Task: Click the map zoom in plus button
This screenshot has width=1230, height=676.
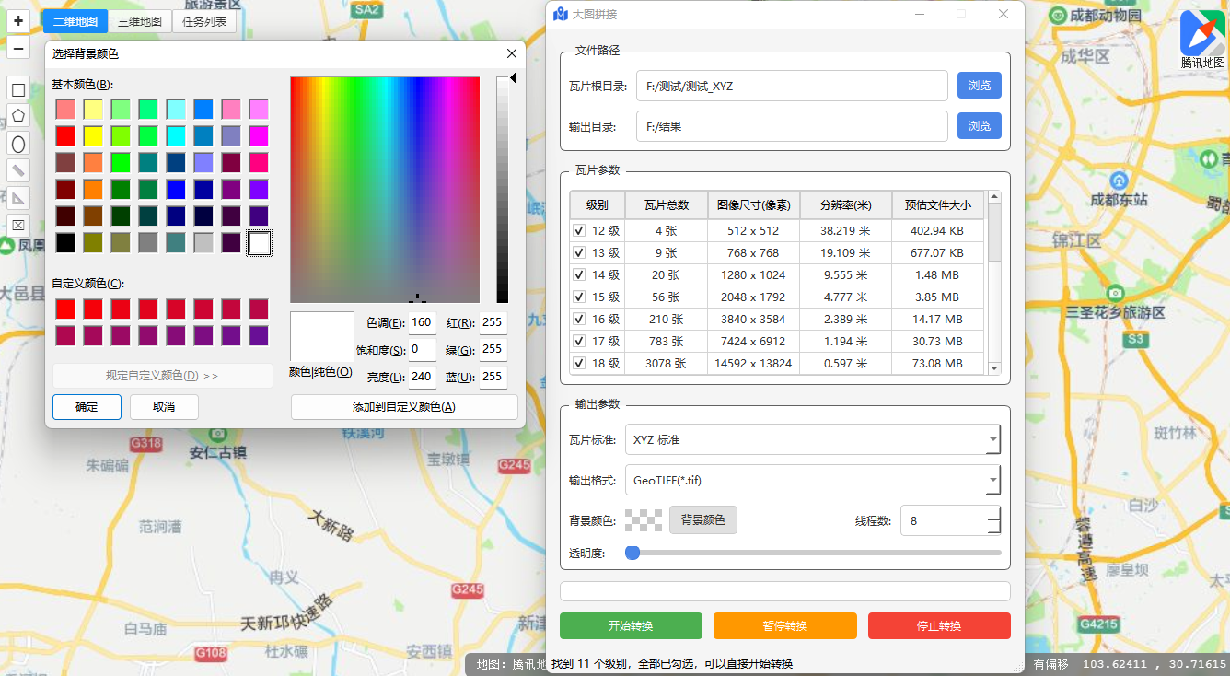Action: click(18, 20)
